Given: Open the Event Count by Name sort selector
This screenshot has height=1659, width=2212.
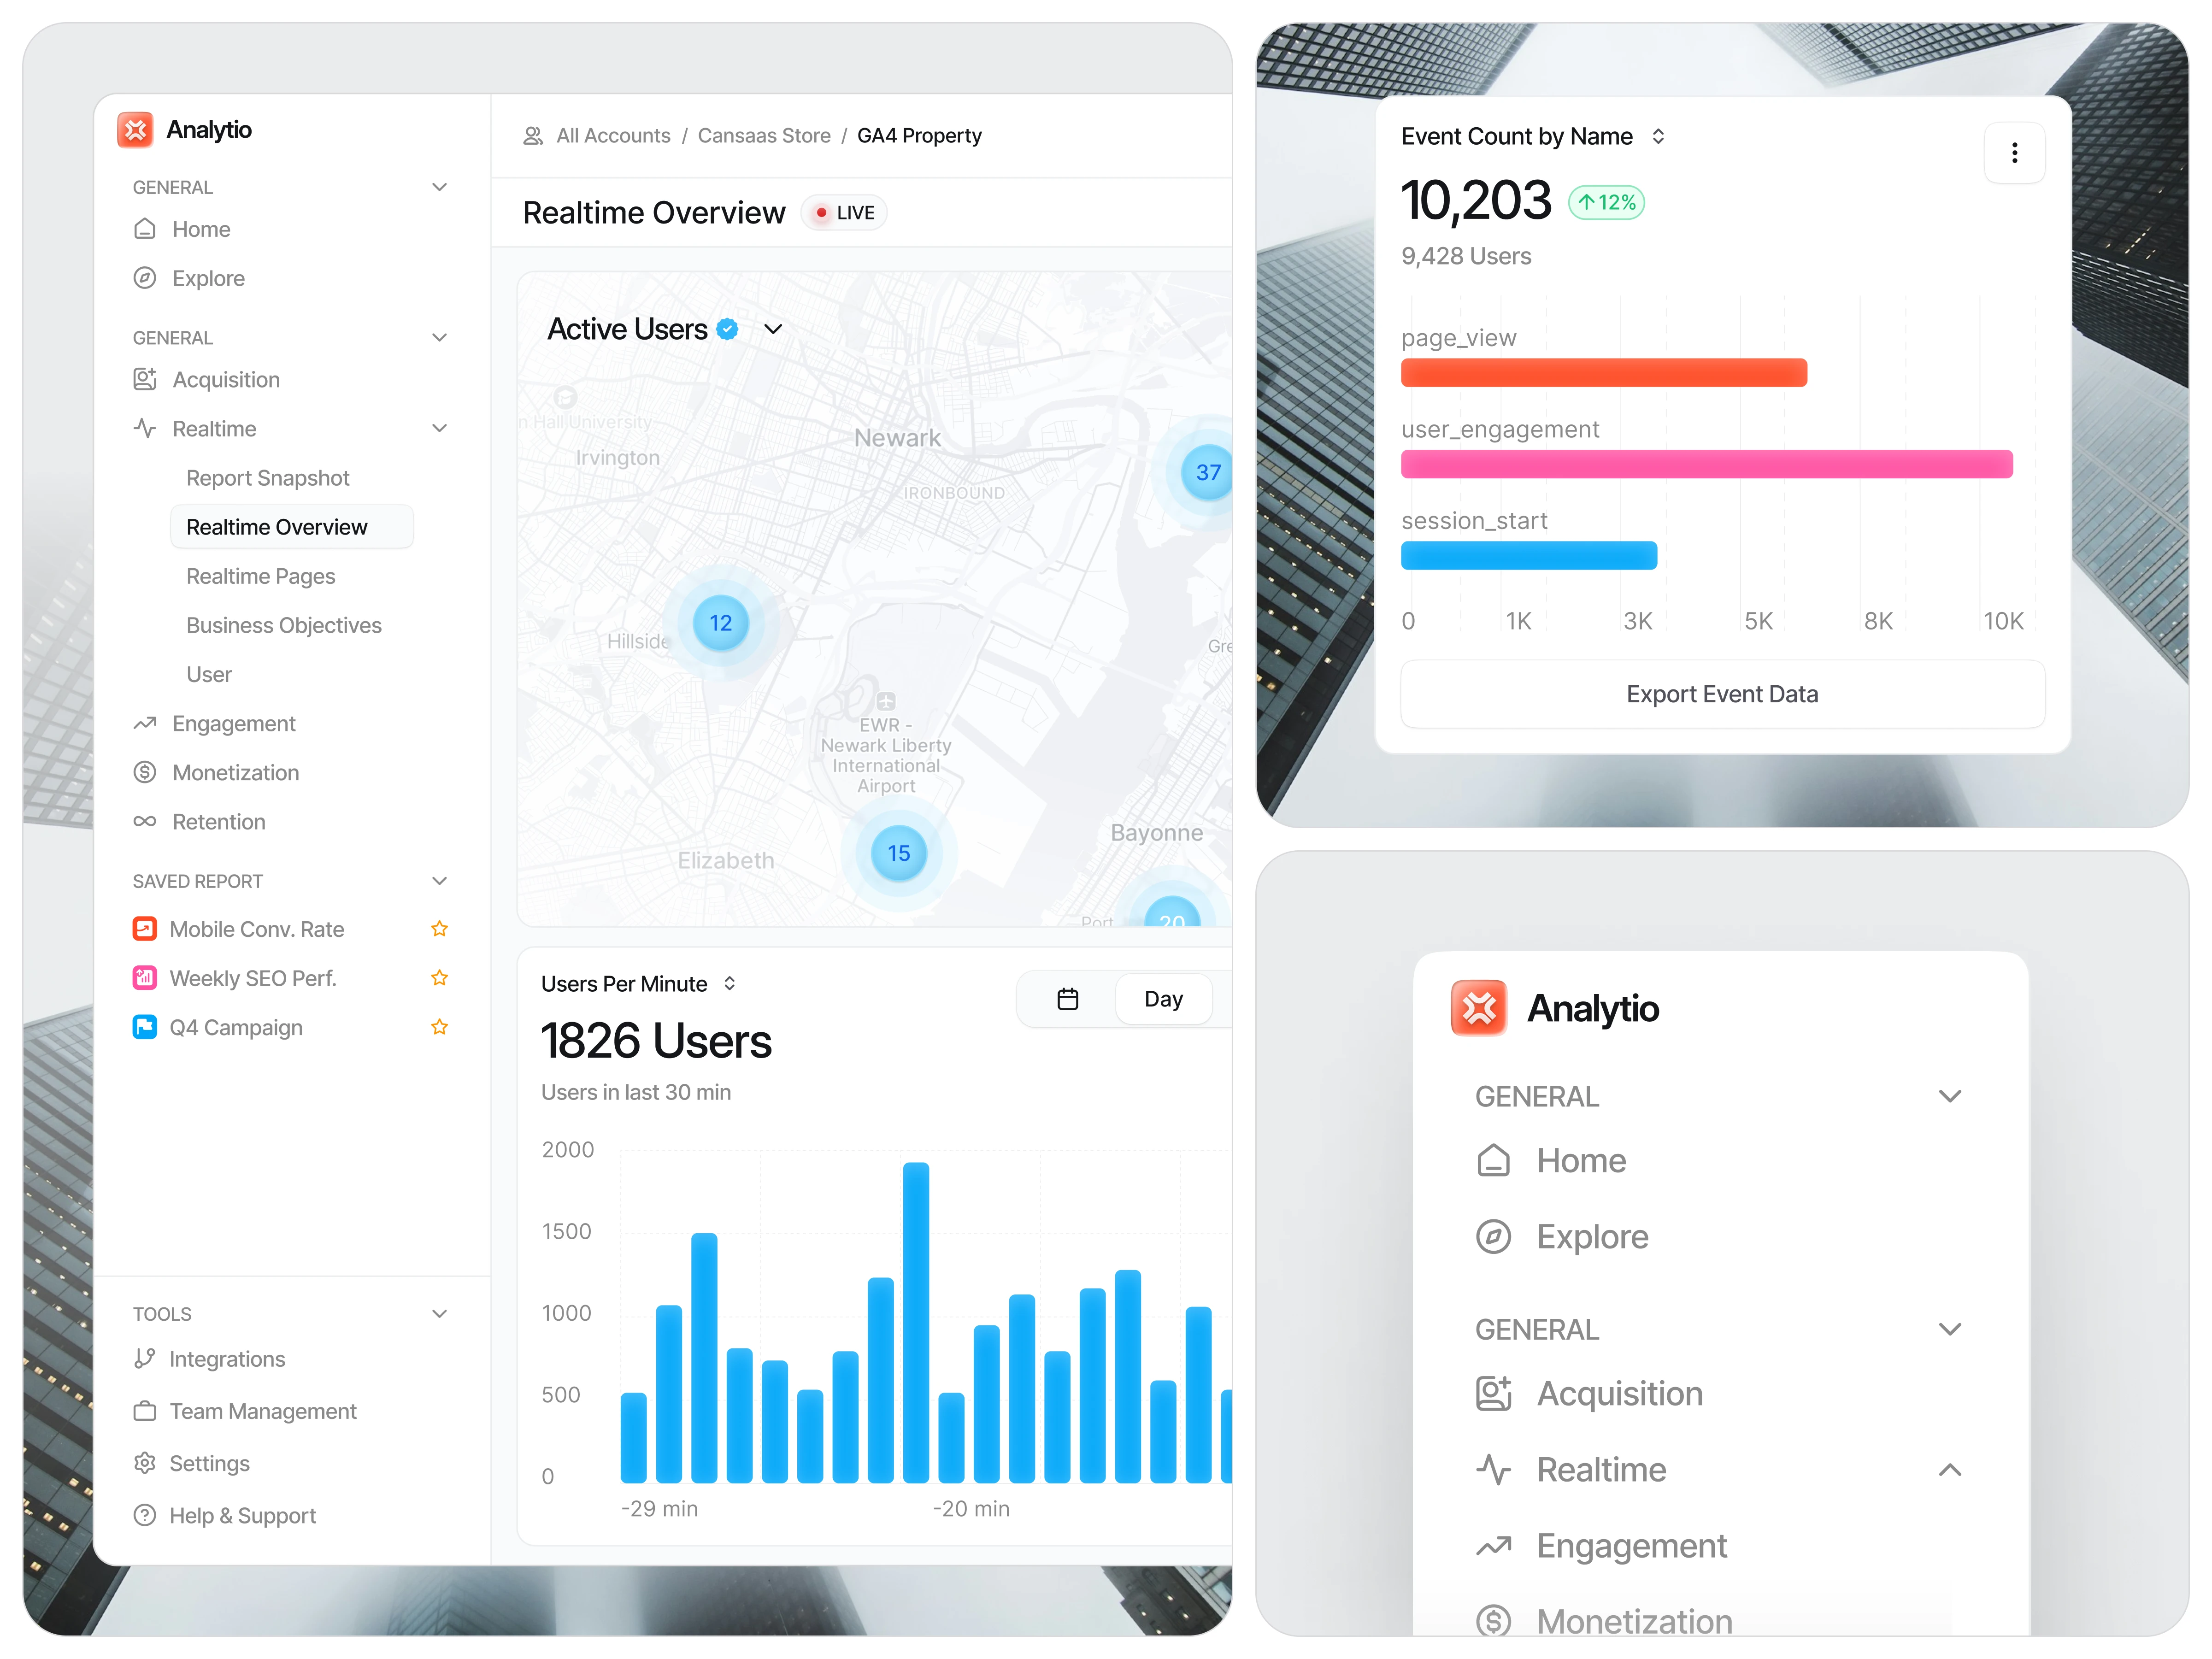Looking at the screenshot, I should tap(1658, 136).
